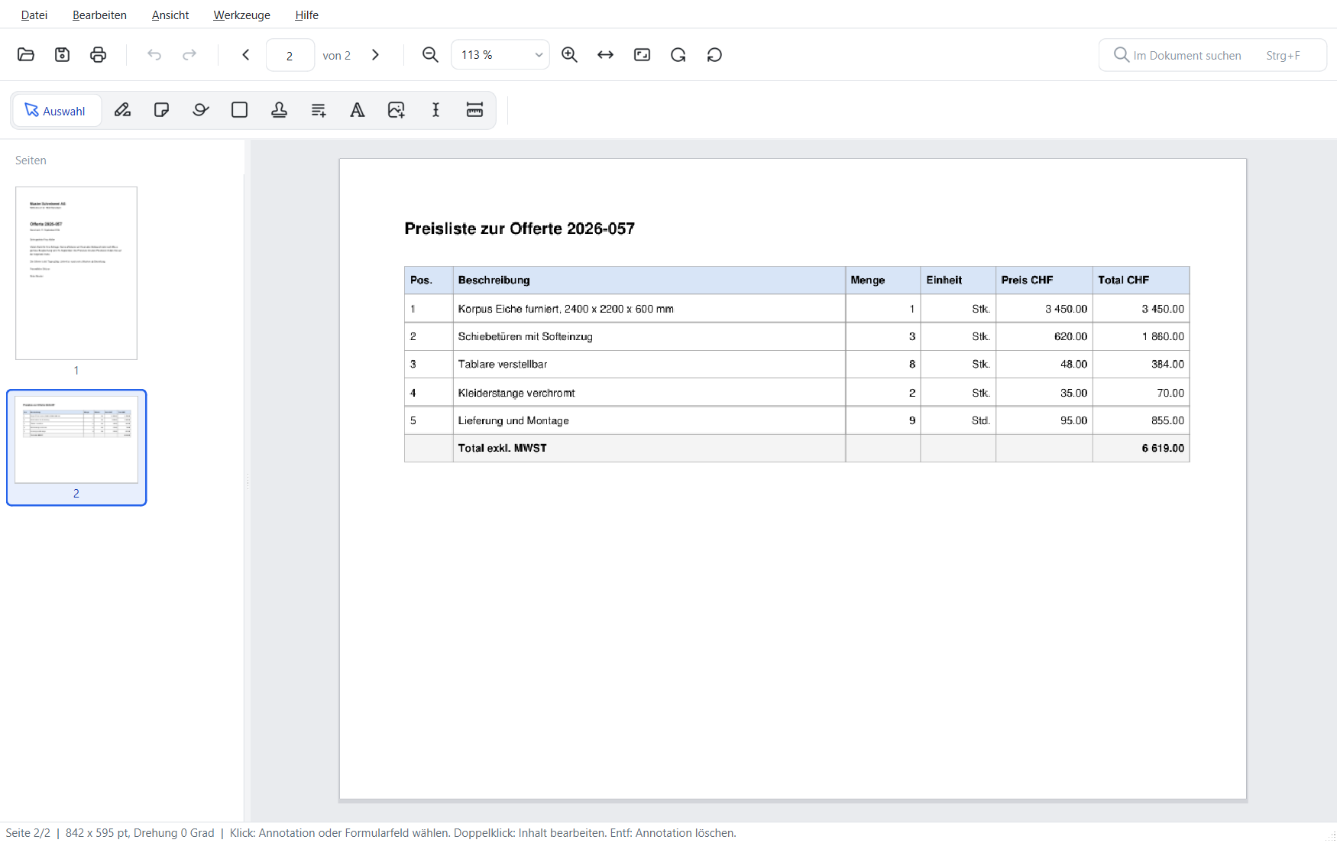Open a file with the folder icon
Image resolution: width=1337 pixels, height=843 pixels.
[x=26, y=55]
